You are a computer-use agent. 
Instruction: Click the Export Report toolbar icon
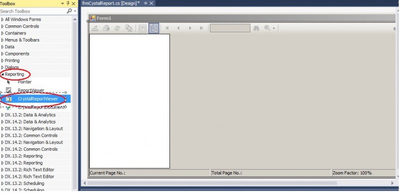(x=95, y=28)
